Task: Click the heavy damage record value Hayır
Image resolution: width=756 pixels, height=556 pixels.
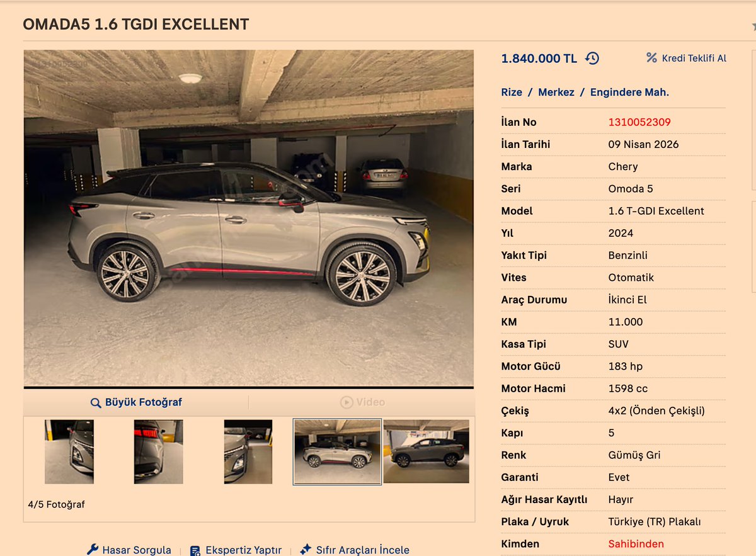Action: pyautogui.click(x=621, y=499)
